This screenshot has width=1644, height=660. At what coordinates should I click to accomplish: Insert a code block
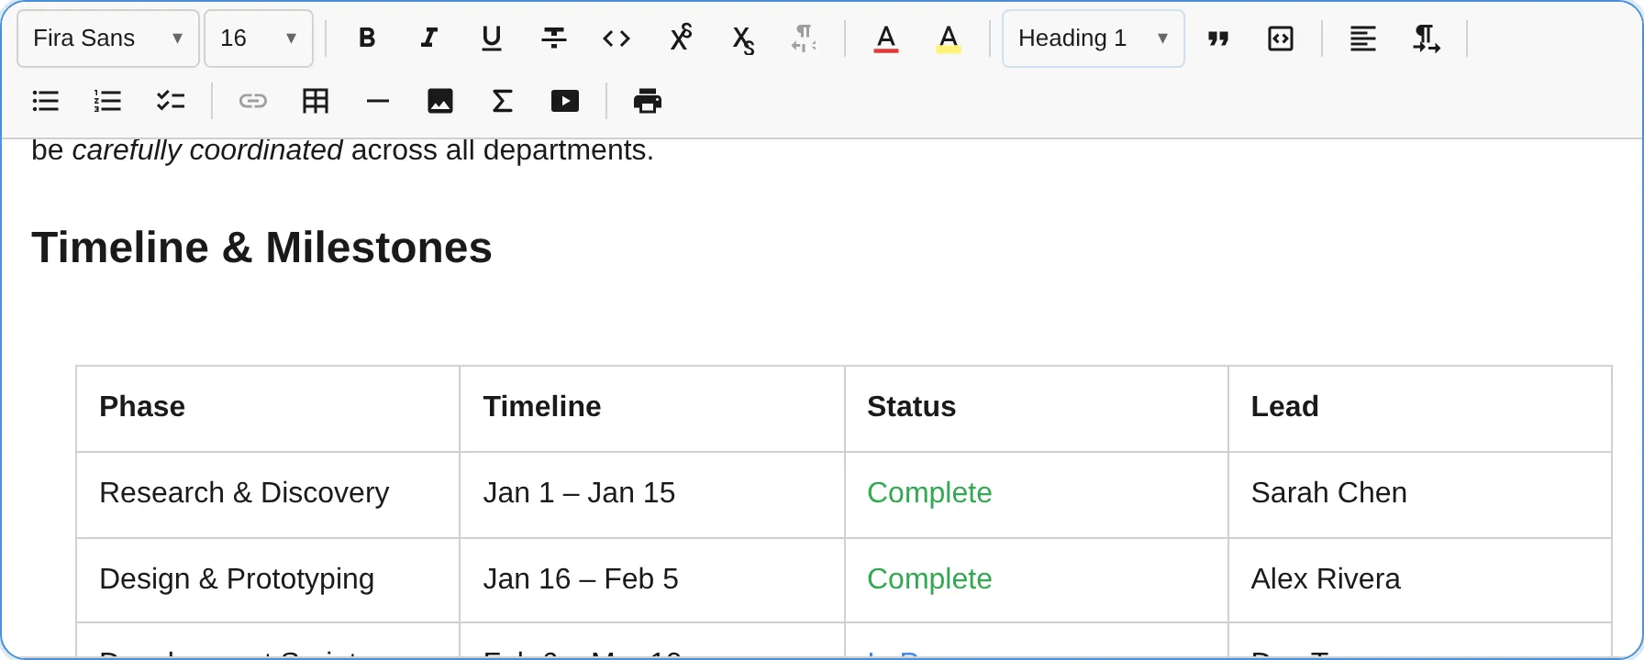click(1281, 38)
